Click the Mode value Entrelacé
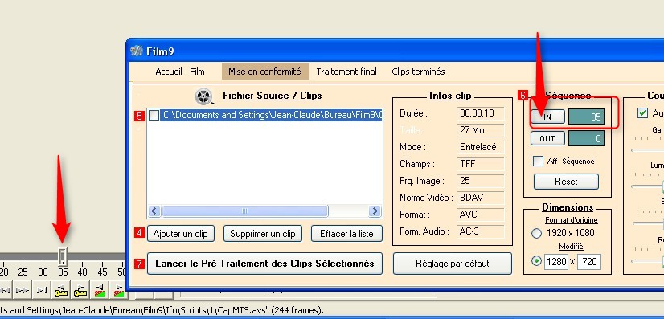The image size is (664, 319). point(481,147)
